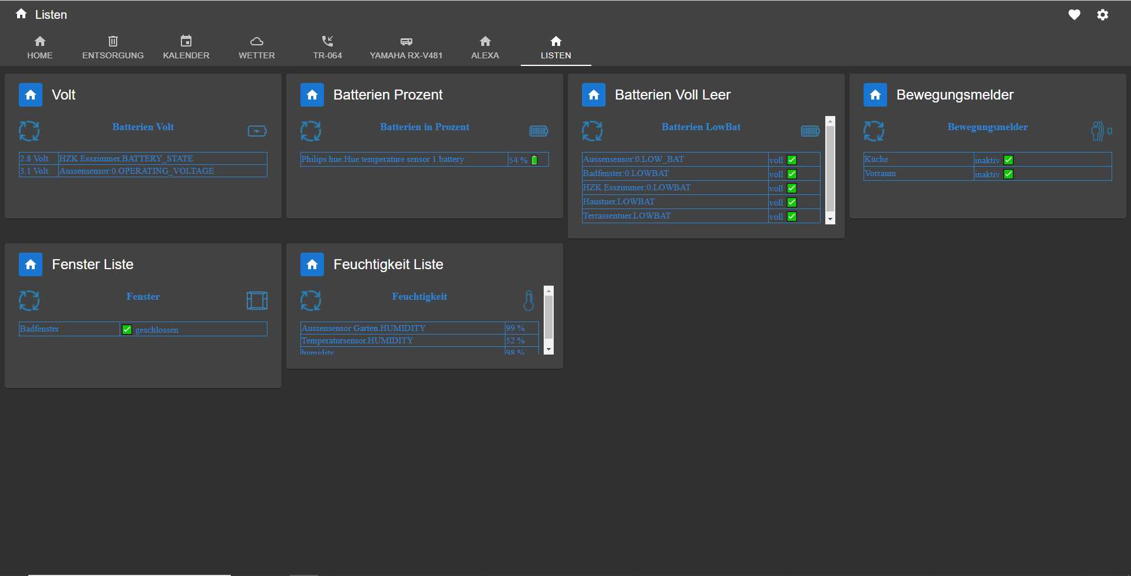Click checkbox for Badfenster:0.LOWBAT
Screen dimensions: 1131x576
(792, 174)
